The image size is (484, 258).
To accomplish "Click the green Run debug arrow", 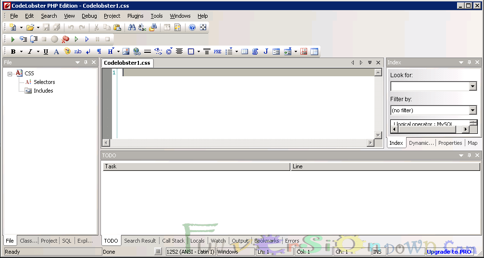I will 13,39.
